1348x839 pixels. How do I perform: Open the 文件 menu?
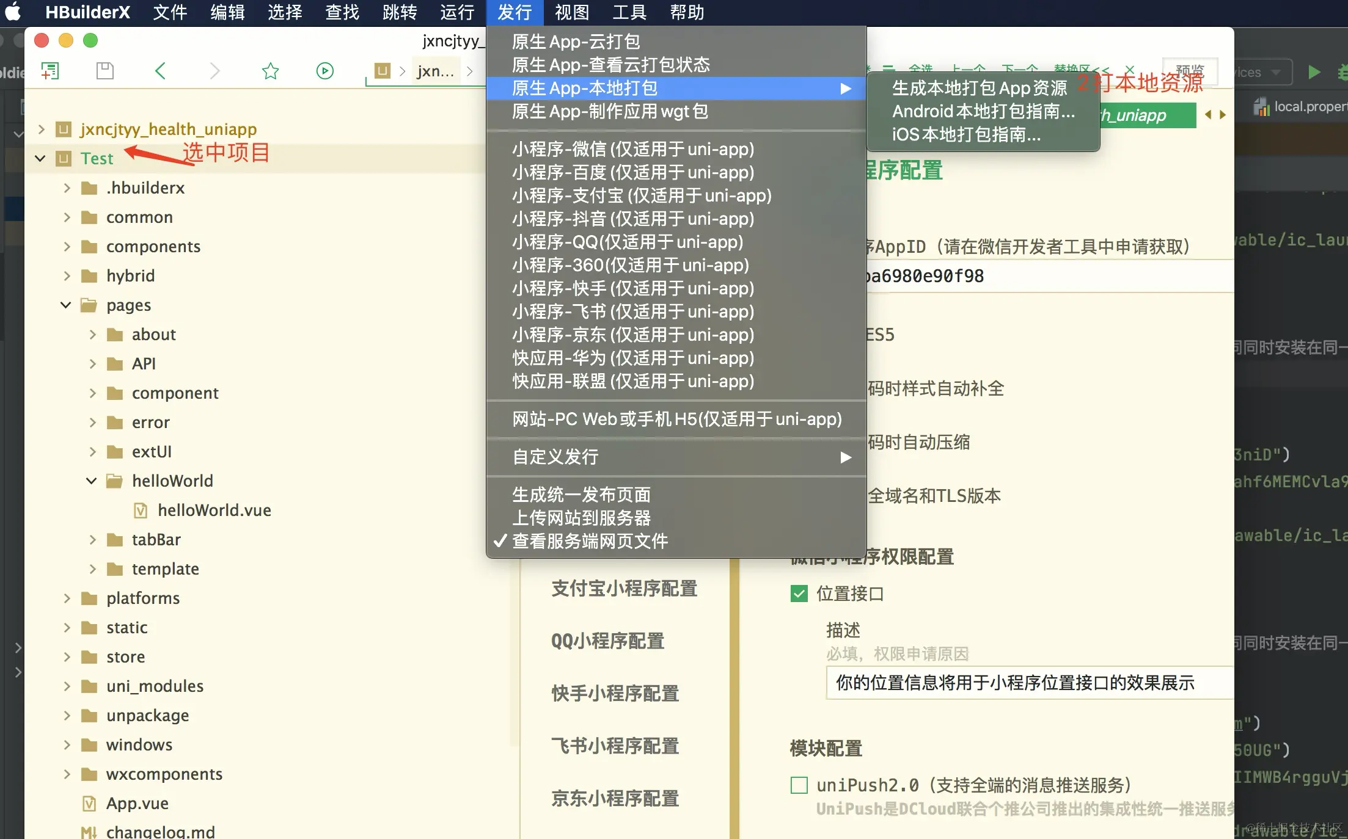pyautogui.click(x=170, y=12)
